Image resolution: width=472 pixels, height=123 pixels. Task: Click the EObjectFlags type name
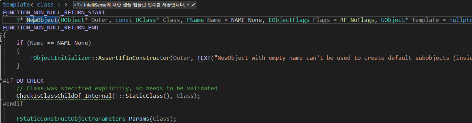[x=289, y=20]
